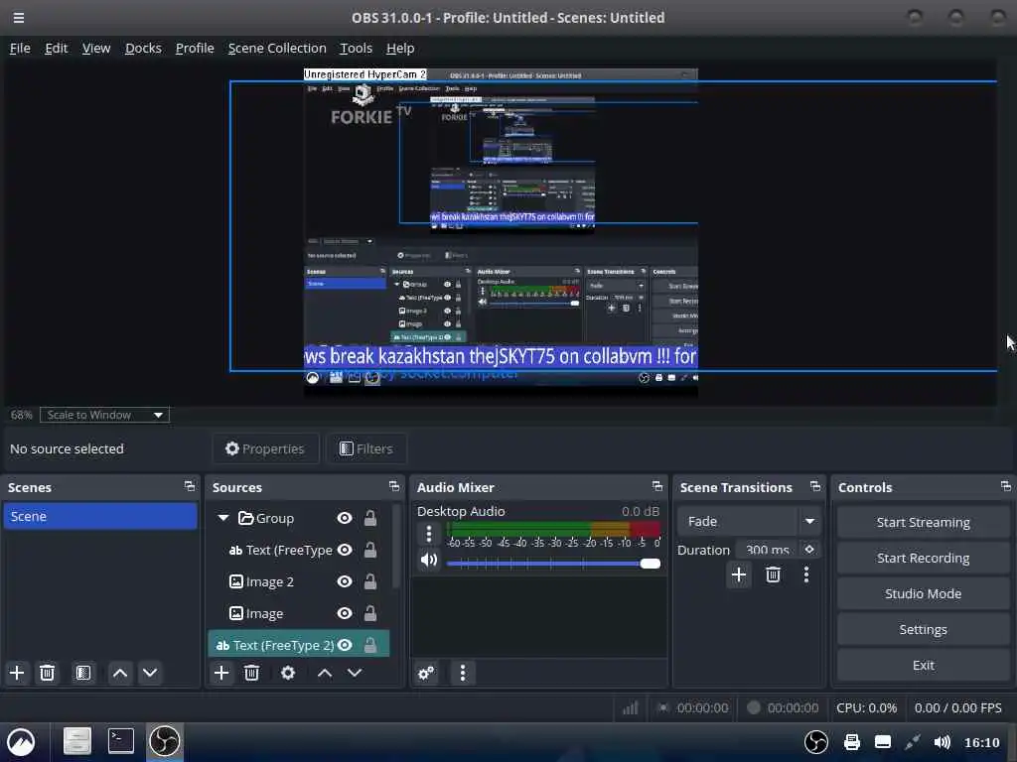Toggle visibility of Group source
Viewport: 1017px width, 762px height.
(x=345, y=518)
